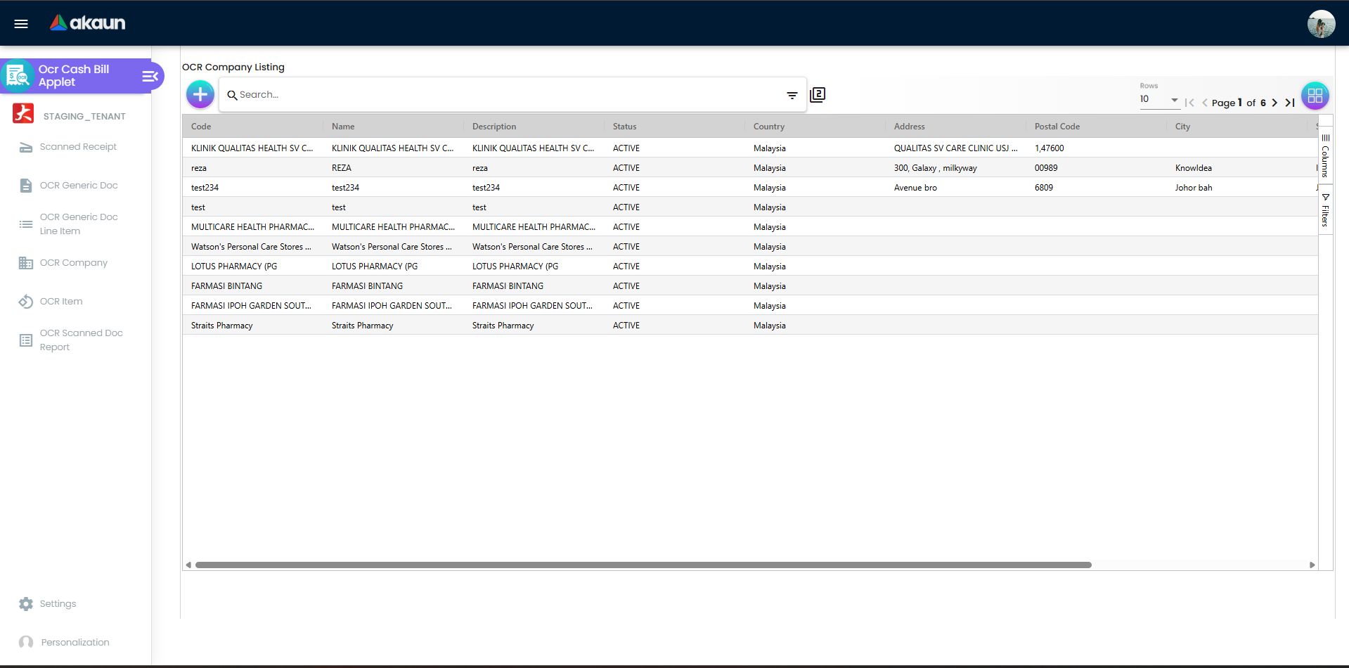This screenshot has width=1349, height=668.
Task: Open the Columns side panel
Action: [1326, 156]
